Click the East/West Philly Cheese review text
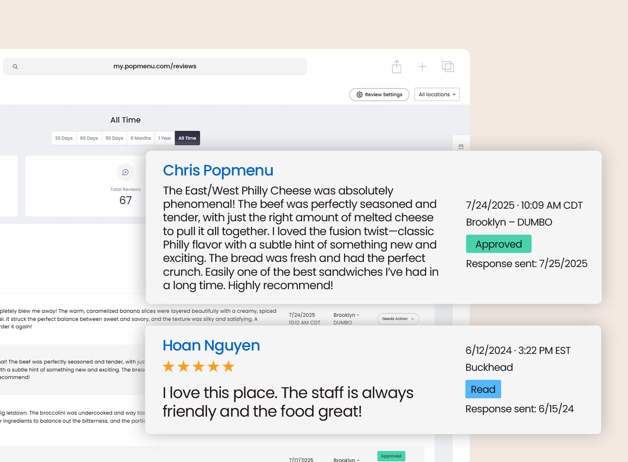This screenshot has width=628, height=462. [x=301, y=238]
